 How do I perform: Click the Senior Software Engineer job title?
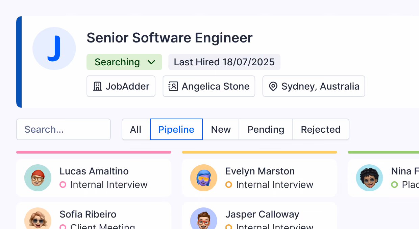[x=170, y=38]
